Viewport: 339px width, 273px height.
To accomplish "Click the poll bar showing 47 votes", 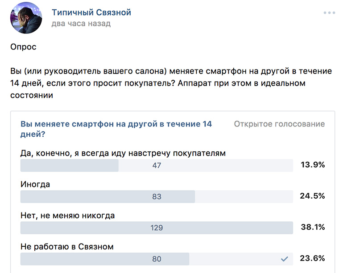I will [x=157, y=165].
